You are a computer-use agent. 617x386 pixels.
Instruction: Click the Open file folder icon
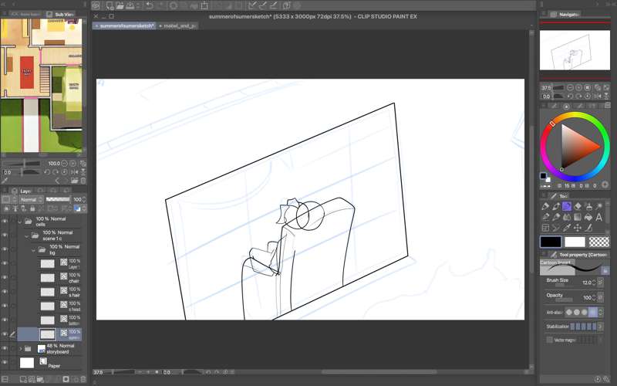[x=120, y=5]
